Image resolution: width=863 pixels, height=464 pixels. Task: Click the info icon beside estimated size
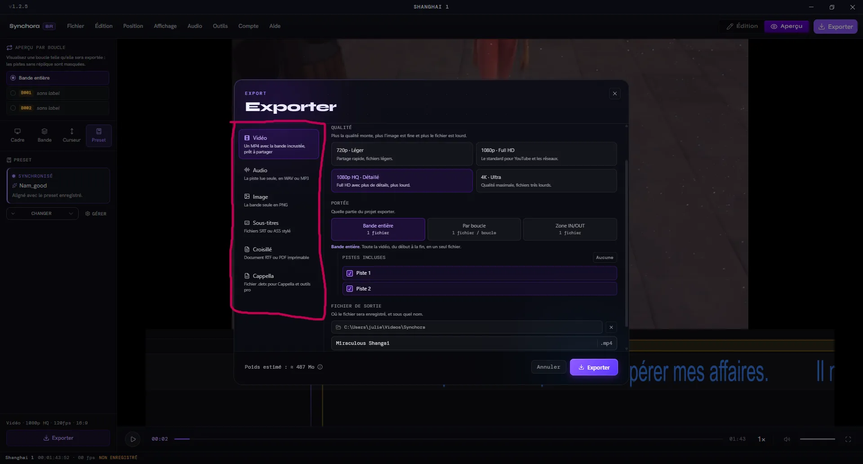coord(320,367)
